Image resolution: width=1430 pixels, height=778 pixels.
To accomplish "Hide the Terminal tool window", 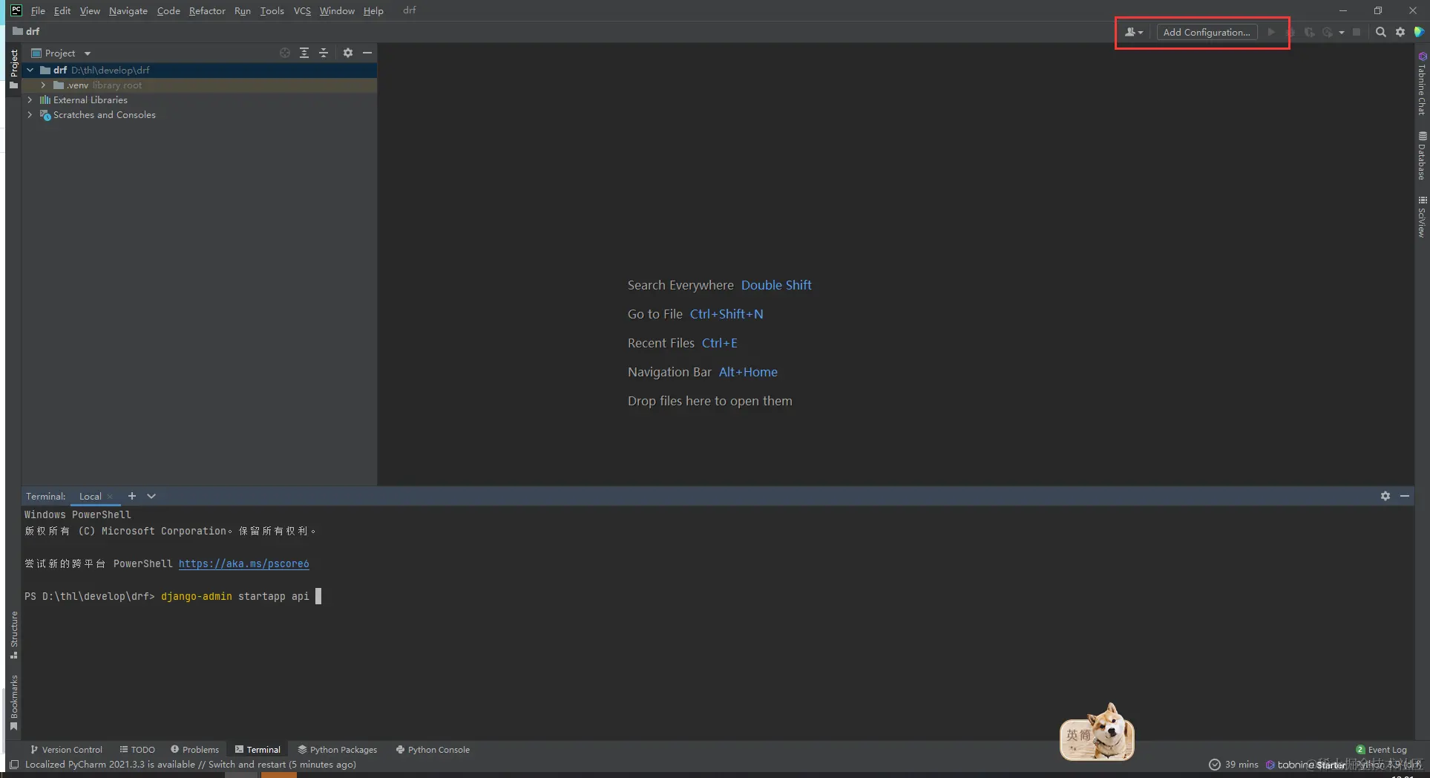I will coord(1405,496).
